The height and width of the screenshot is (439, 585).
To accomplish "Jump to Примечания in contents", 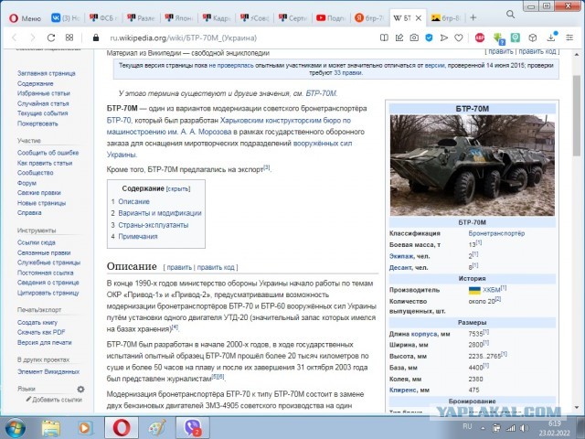I will pos(138,236).
